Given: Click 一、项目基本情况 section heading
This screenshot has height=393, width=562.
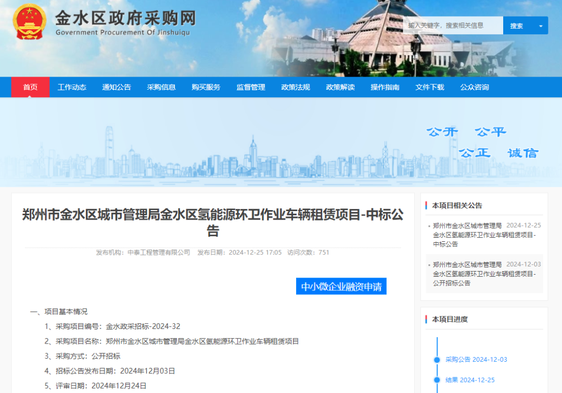Looking at the screenshot, I should click(x=59, y=312).
